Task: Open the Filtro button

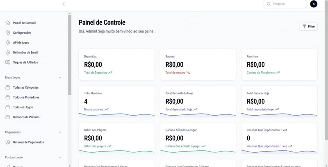Action: 308,26
